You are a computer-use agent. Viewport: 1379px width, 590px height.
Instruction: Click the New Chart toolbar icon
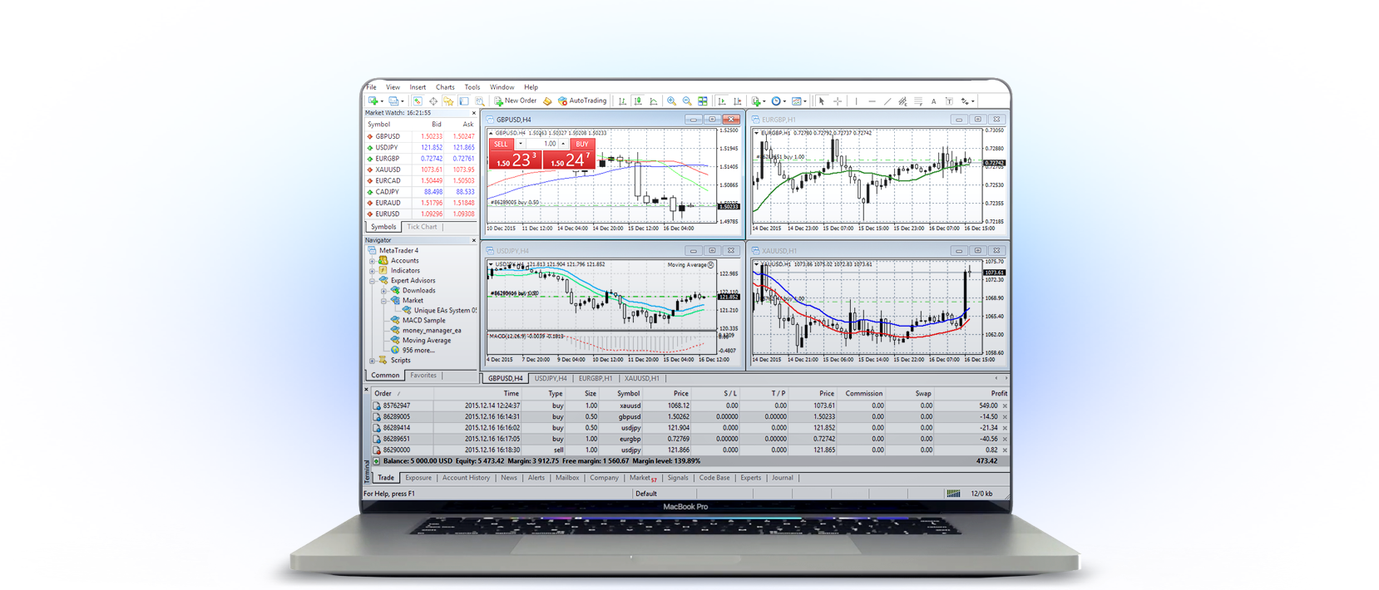coord(374,101)
